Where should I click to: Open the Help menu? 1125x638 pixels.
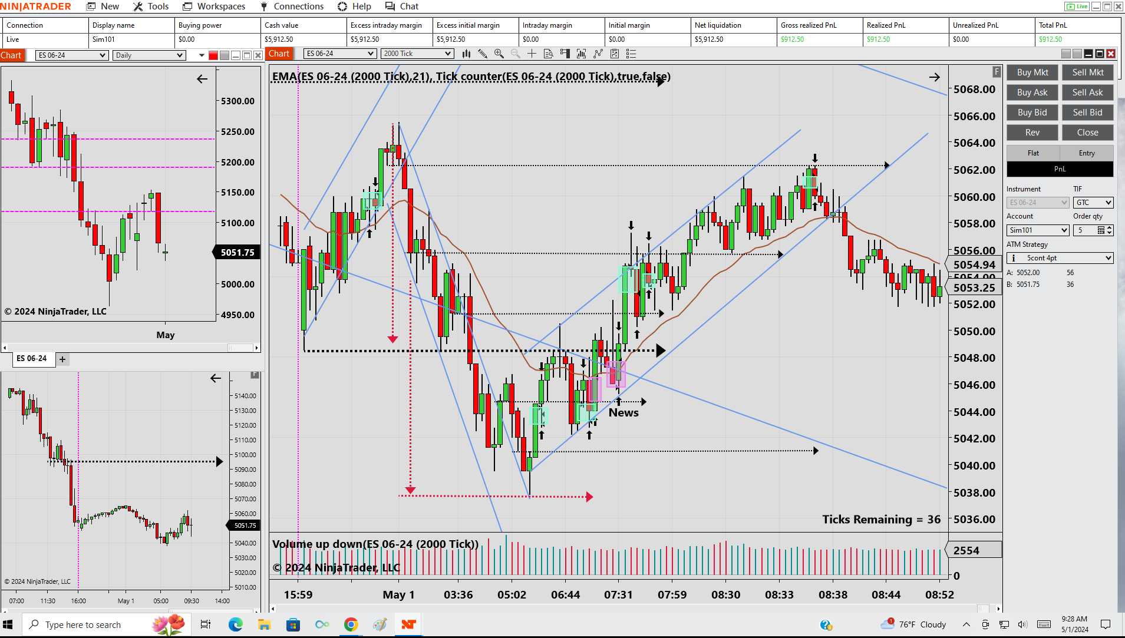pyautogui.click(x=354, y=6)
